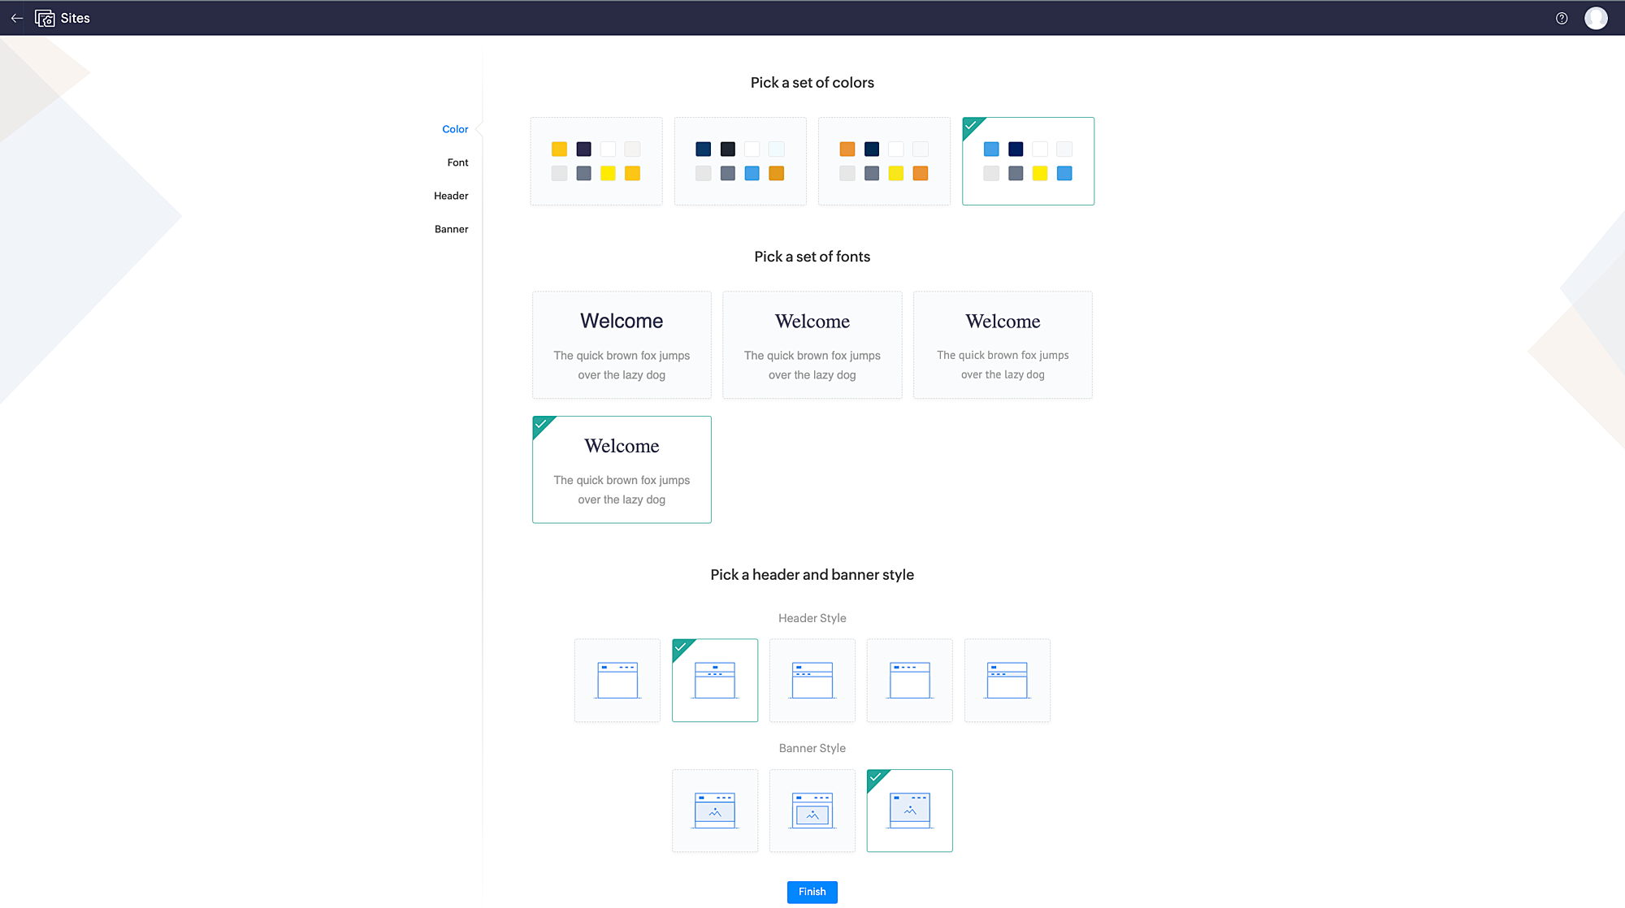This screenshot has width=1625, height=908.
Task: Select the first header style layout icon
Action: pyautogui.click(x=617, y=681)
